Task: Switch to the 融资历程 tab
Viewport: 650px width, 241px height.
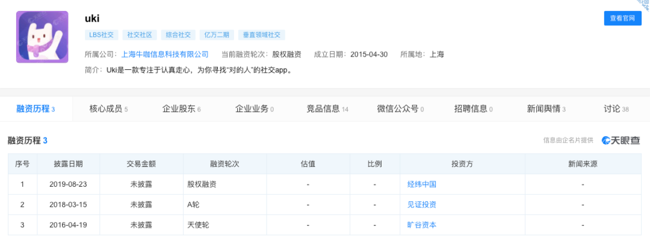Action: click(x=36, y=109)
